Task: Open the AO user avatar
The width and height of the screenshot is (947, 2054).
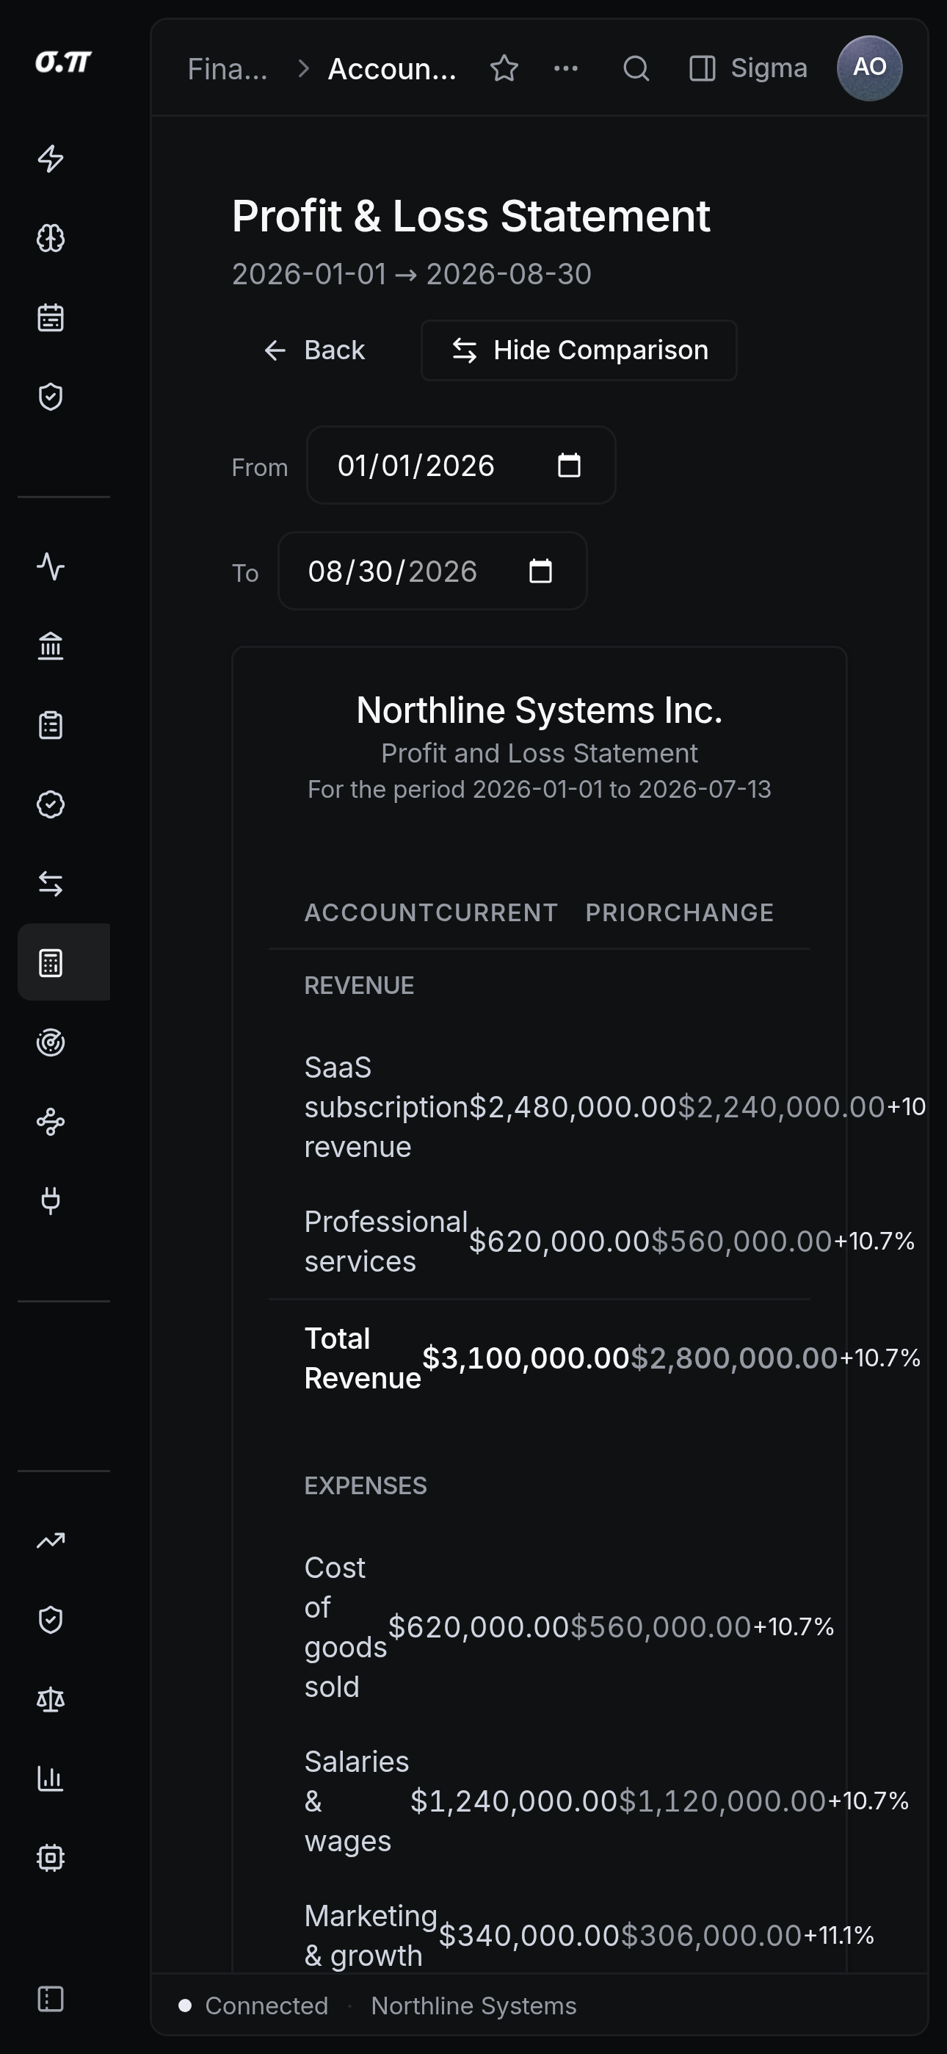Action: tap(870, 68)
